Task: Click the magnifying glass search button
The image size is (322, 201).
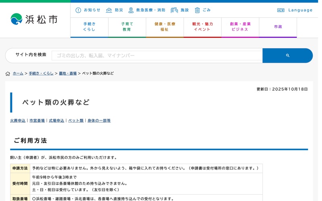Action: (287, 55)
